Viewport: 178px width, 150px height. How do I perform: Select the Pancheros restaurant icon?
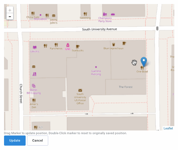[x=56, y=45]
